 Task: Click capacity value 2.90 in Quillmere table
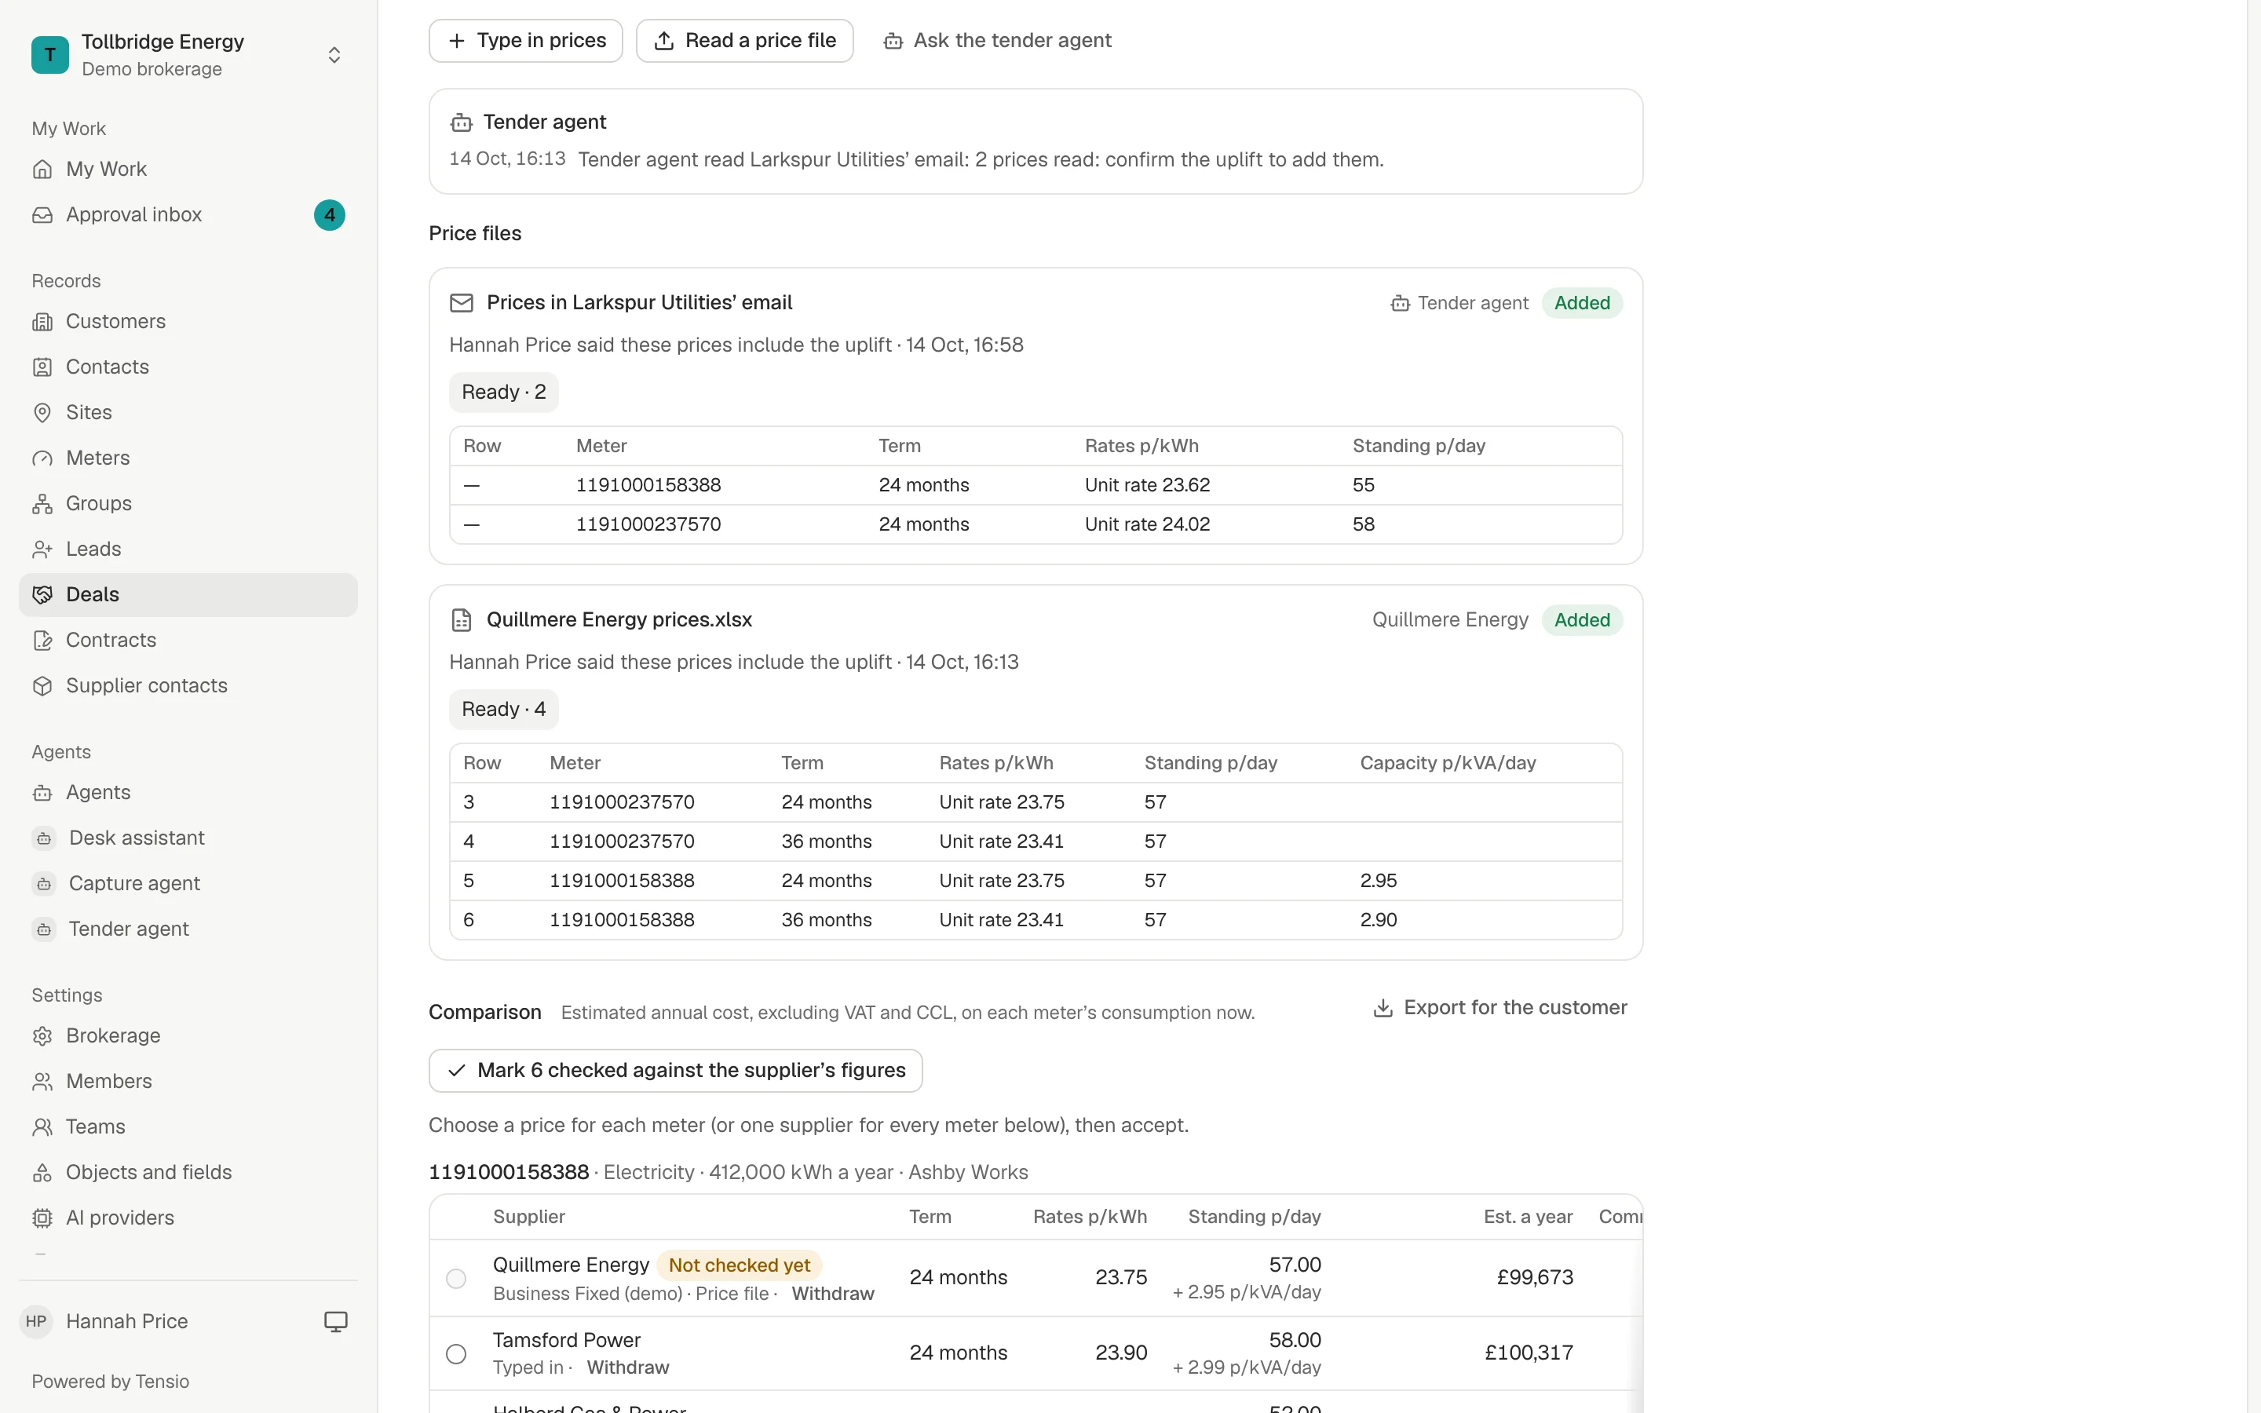point(1378,919)
